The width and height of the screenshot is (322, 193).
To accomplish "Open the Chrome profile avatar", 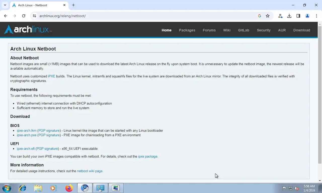I will click(x=307, y=16).
